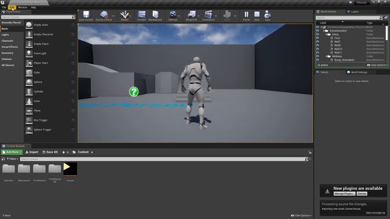This screenshot has height=219, width=390.
Task: Click the Cinematics clapperboard icon
Action: 208,15
